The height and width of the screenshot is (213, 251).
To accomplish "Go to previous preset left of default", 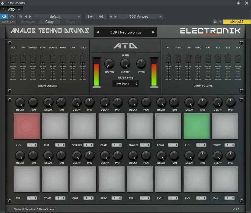I will (26, 16).
